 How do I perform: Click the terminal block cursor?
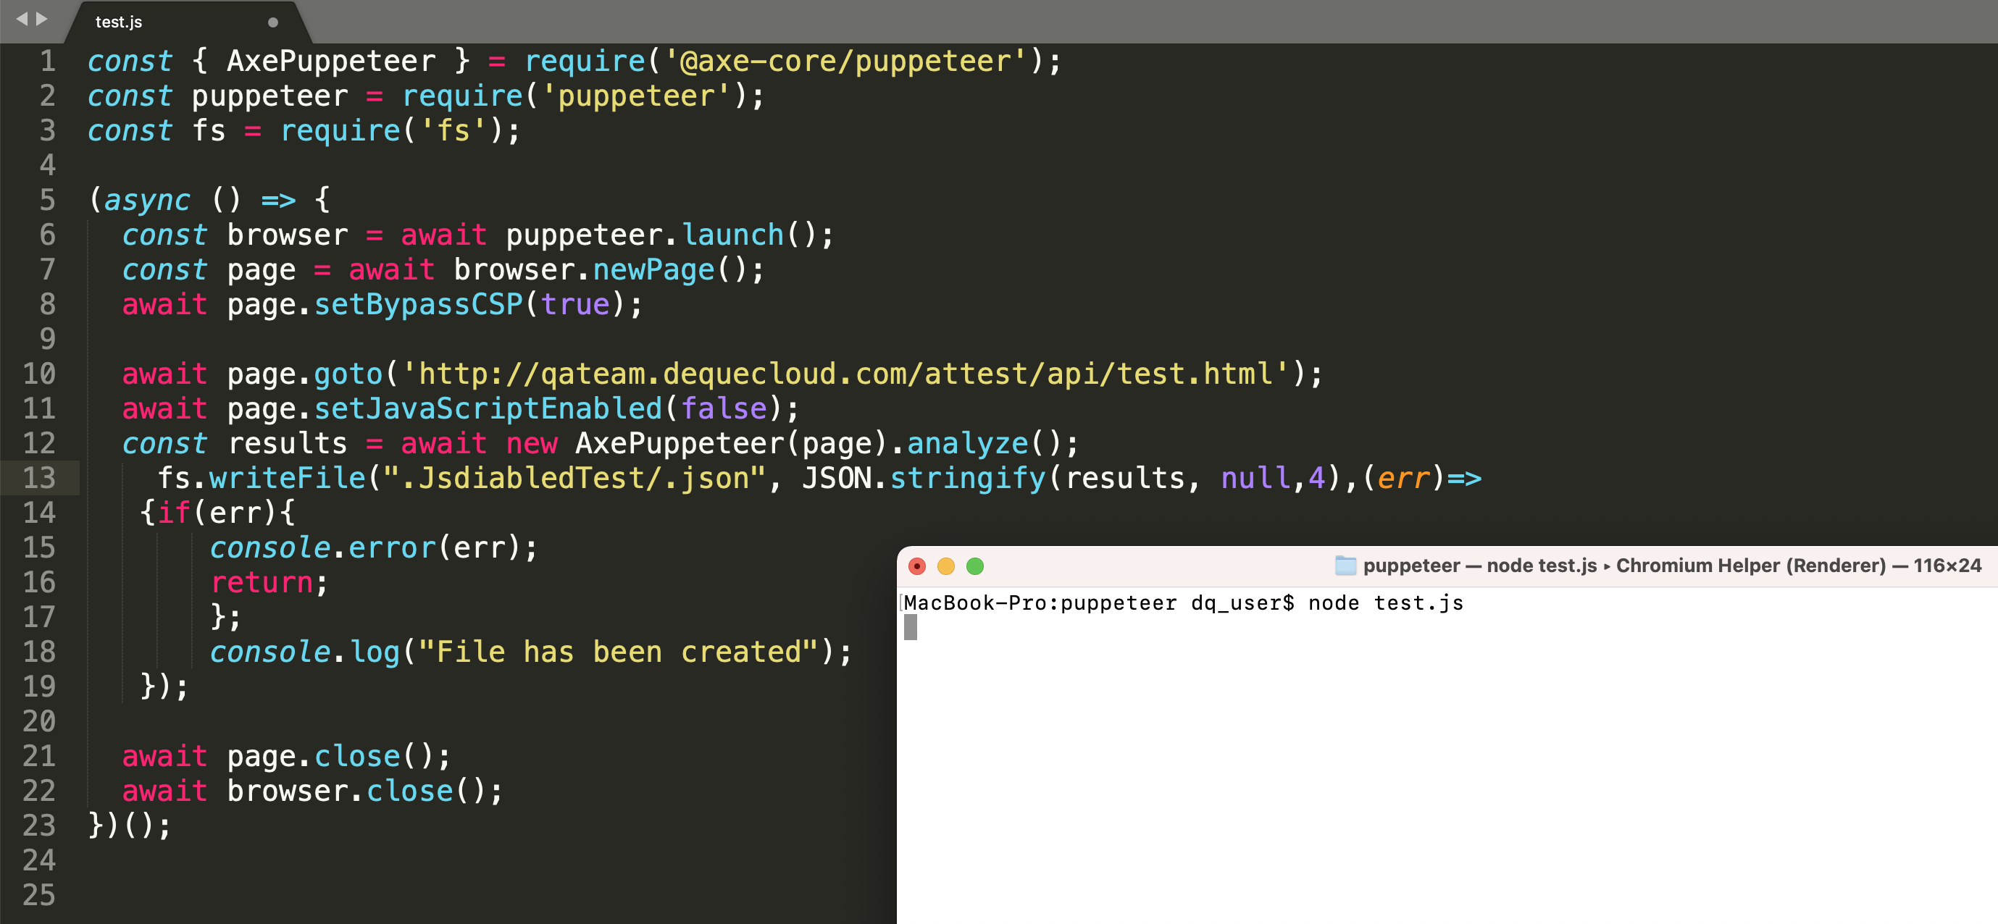[911, 627]
